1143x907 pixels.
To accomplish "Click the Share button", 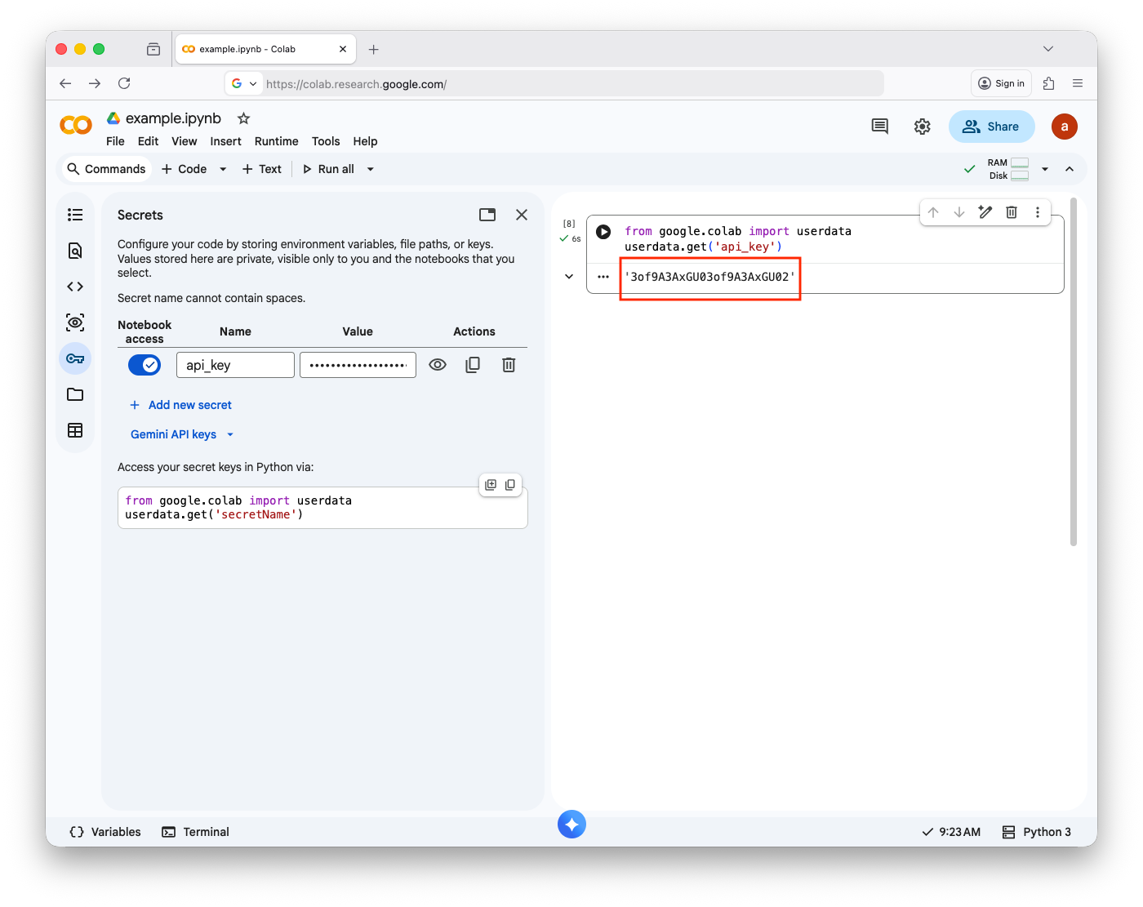I will pos(991,127).
